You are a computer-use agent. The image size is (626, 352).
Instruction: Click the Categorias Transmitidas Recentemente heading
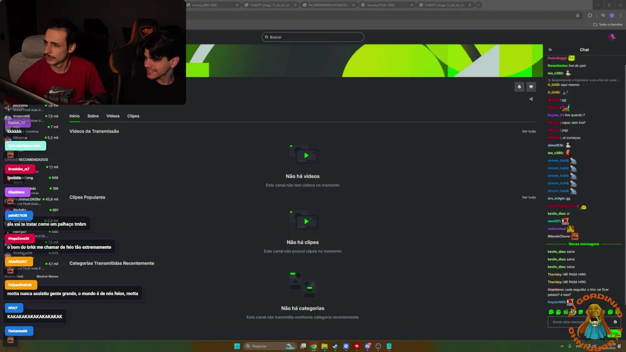click(112, 263)
